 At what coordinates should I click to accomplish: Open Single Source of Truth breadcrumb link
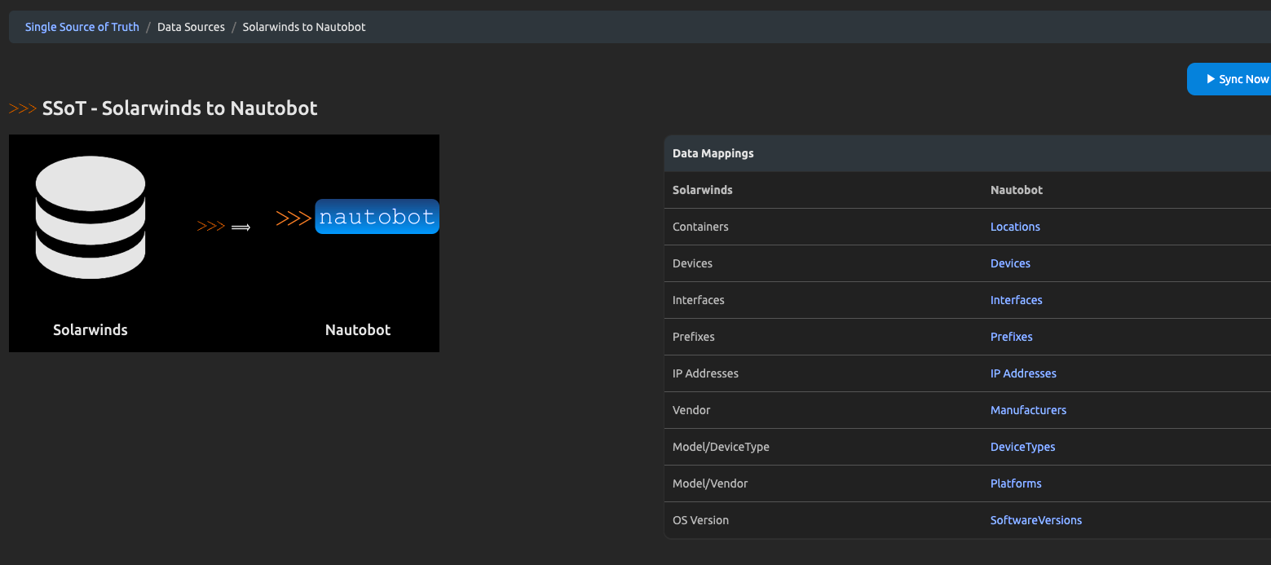tap(82, 27)
